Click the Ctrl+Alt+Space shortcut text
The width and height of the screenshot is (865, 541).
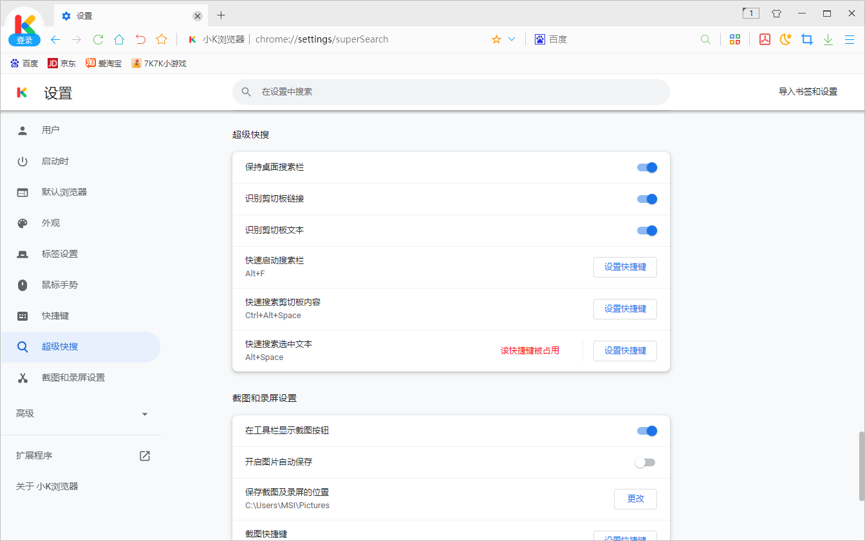tap(273, 316)
